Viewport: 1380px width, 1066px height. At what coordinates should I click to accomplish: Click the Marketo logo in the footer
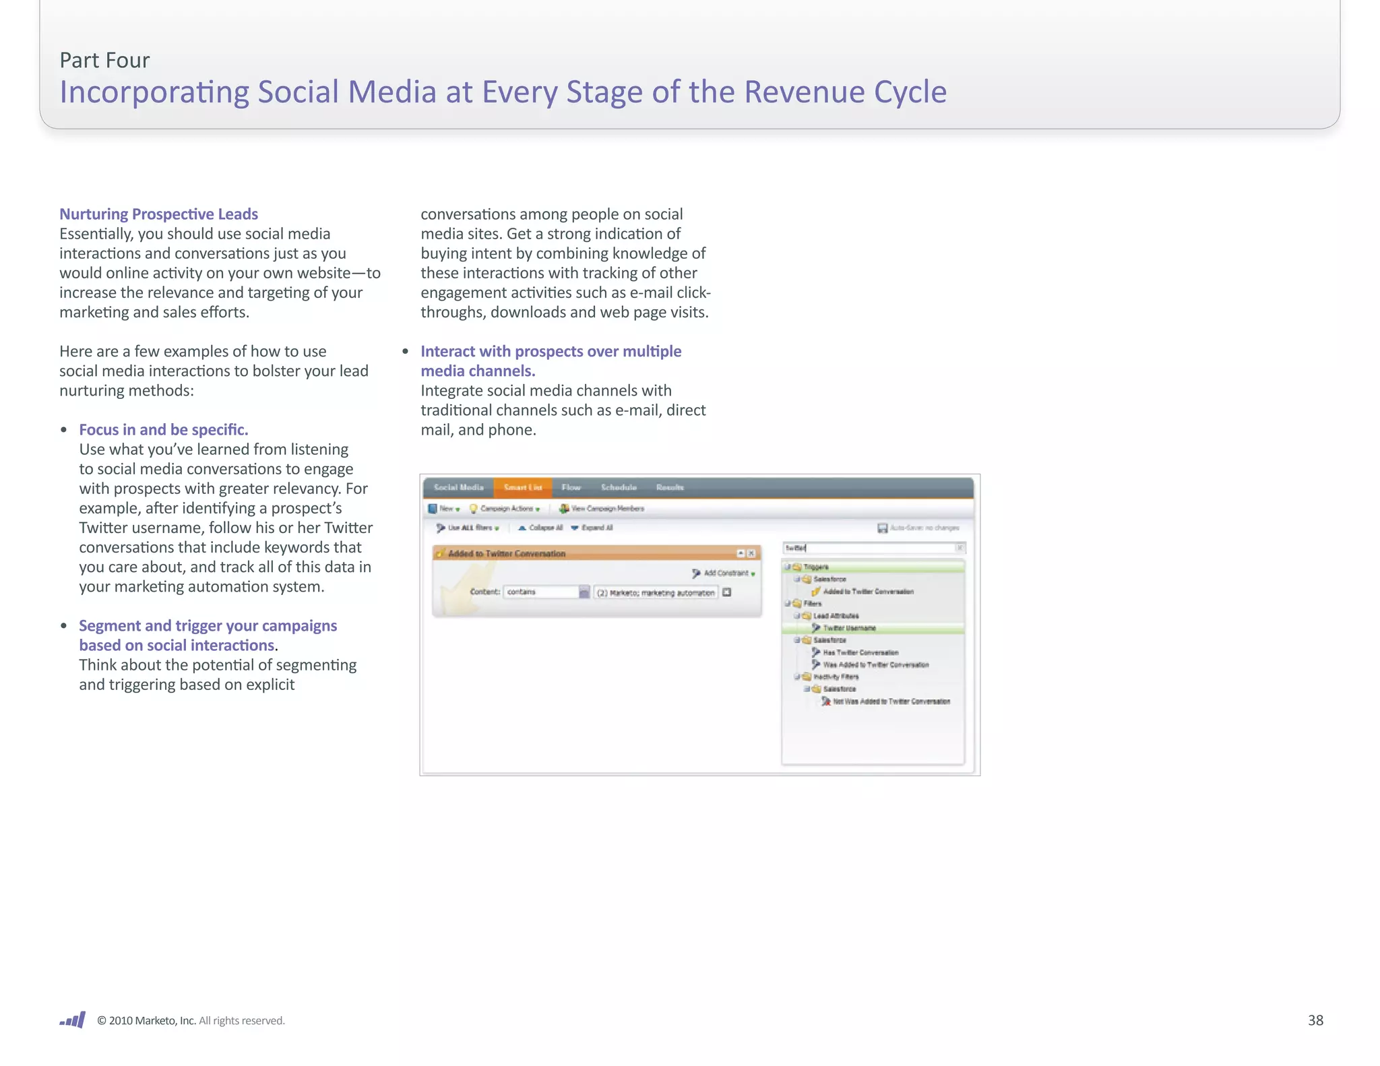pos(73,1020)
